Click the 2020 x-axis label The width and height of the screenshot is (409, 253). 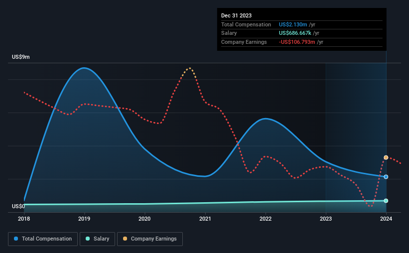click(x=144, y=219)
